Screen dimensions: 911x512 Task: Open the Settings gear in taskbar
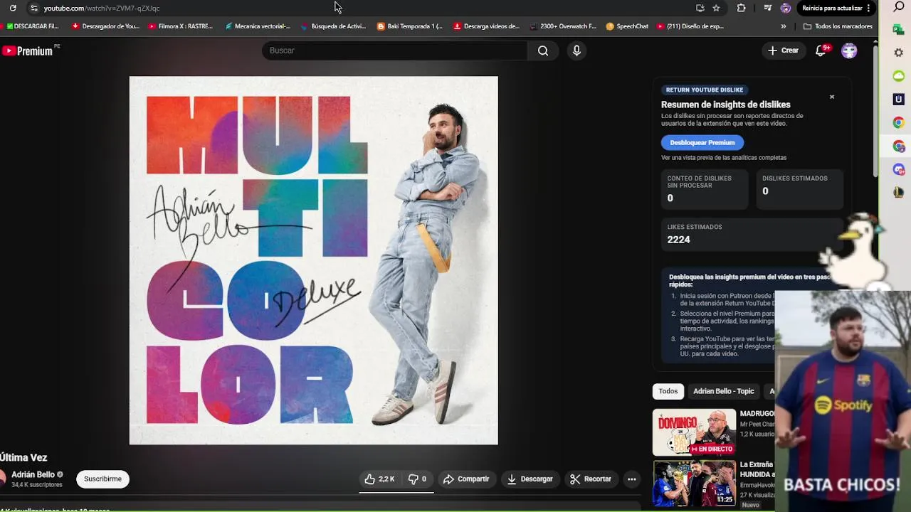(x=899, y=53)
